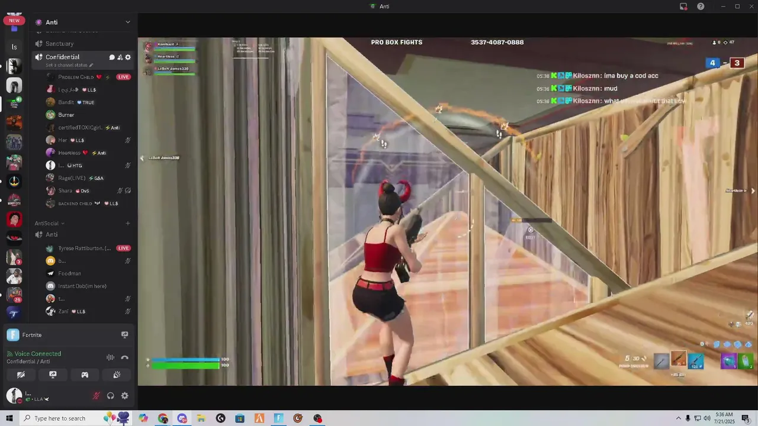Open rocket server icon
This screenshot has height=426, width=758.
tap(14, 181)
